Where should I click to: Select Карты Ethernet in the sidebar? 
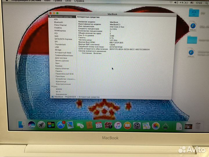62,69
